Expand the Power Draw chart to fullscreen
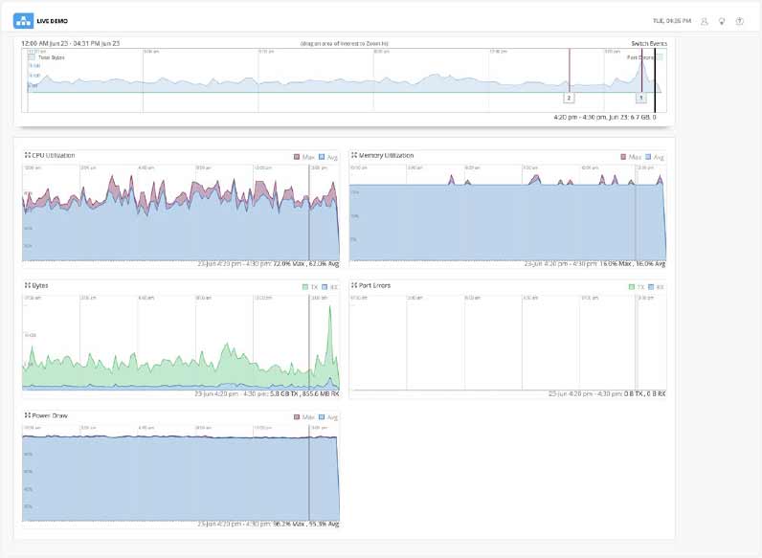The width and height of the screenshot is (762, 558). tap(27, 416)
